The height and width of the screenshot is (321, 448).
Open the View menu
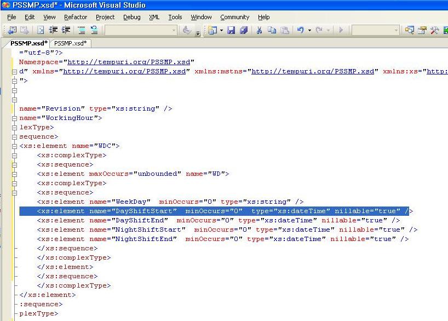pyautogui.click(x=49, y=17)
